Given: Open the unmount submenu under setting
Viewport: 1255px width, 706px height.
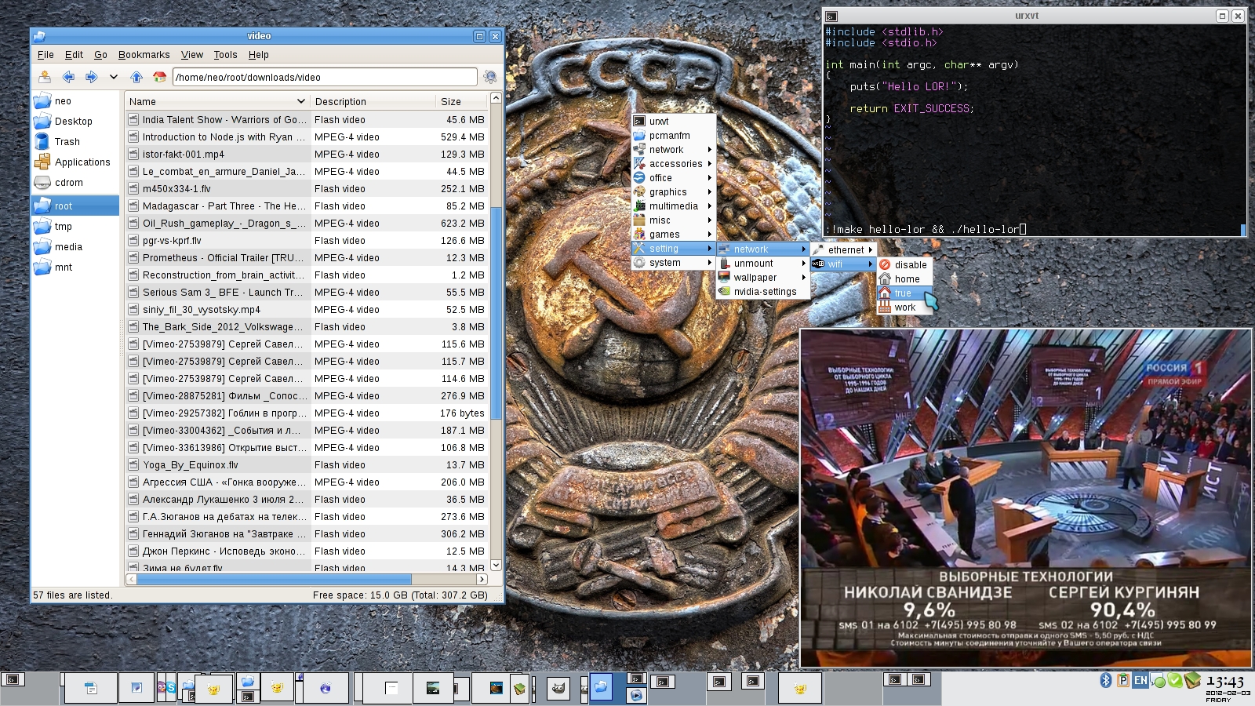Looking at the screenshot, I should pos(763,264).
